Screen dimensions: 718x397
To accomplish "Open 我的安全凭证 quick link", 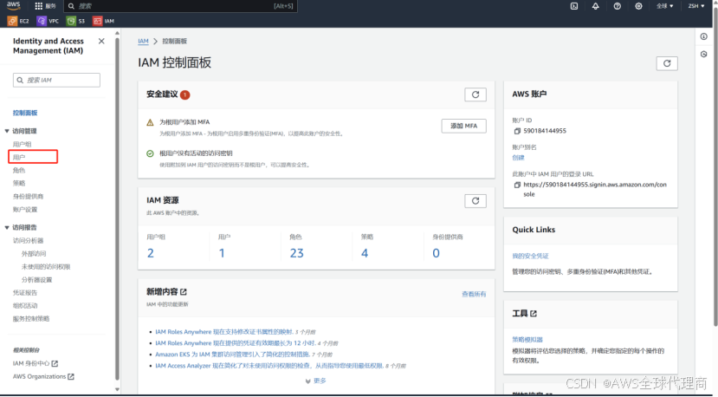I will (x=530, y=257).
